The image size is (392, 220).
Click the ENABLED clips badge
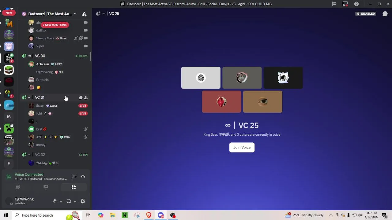[x=366, y=14]
